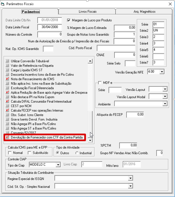
Task: Open Cód. Sit. Op. Simples Nacional dropdown
Action: 130,186
